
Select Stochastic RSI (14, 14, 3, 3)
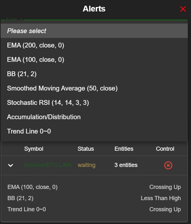(x=94, y=103)
